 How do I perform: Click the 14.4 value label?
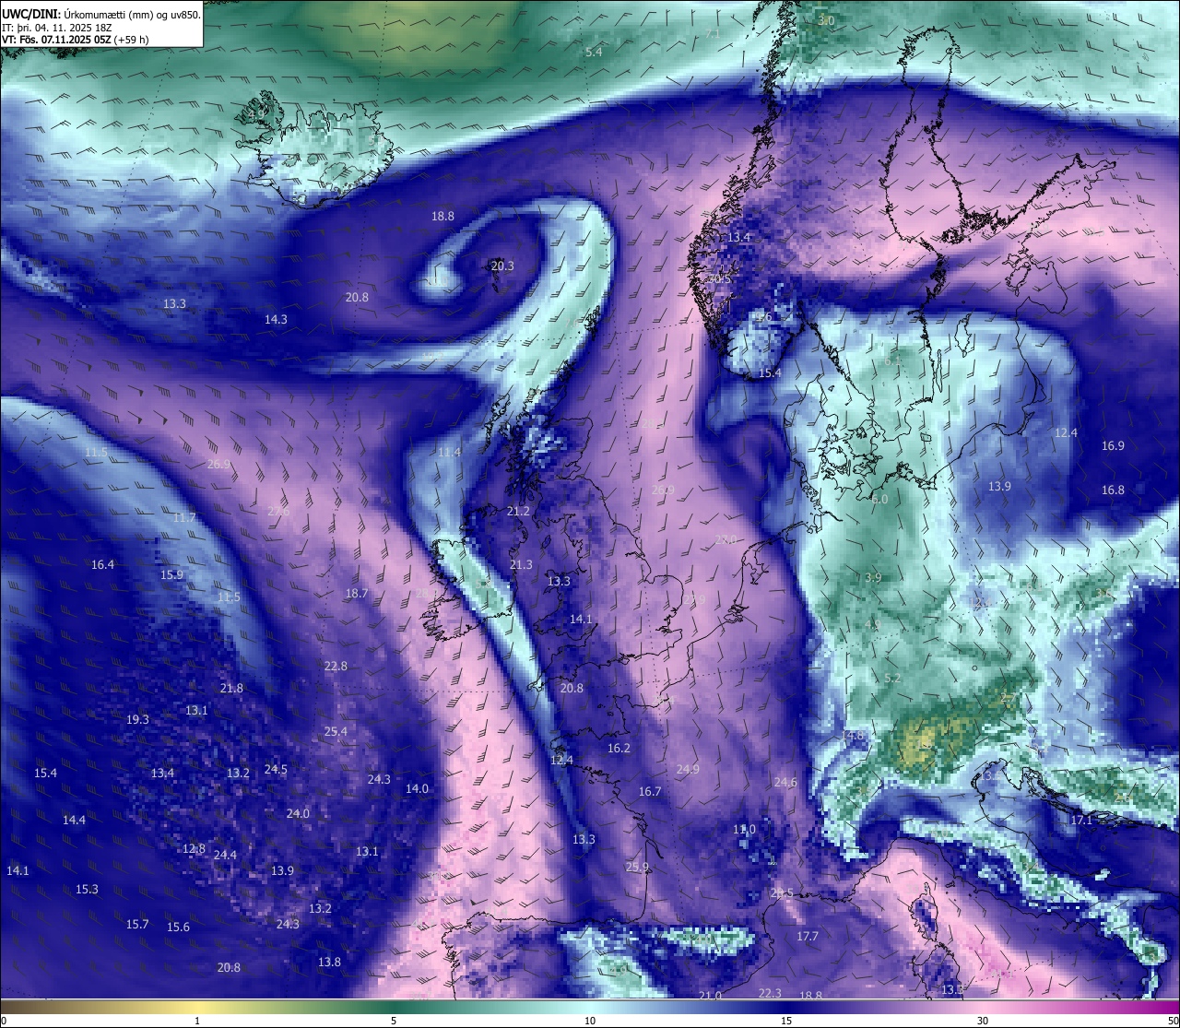(x=74, y=820)
